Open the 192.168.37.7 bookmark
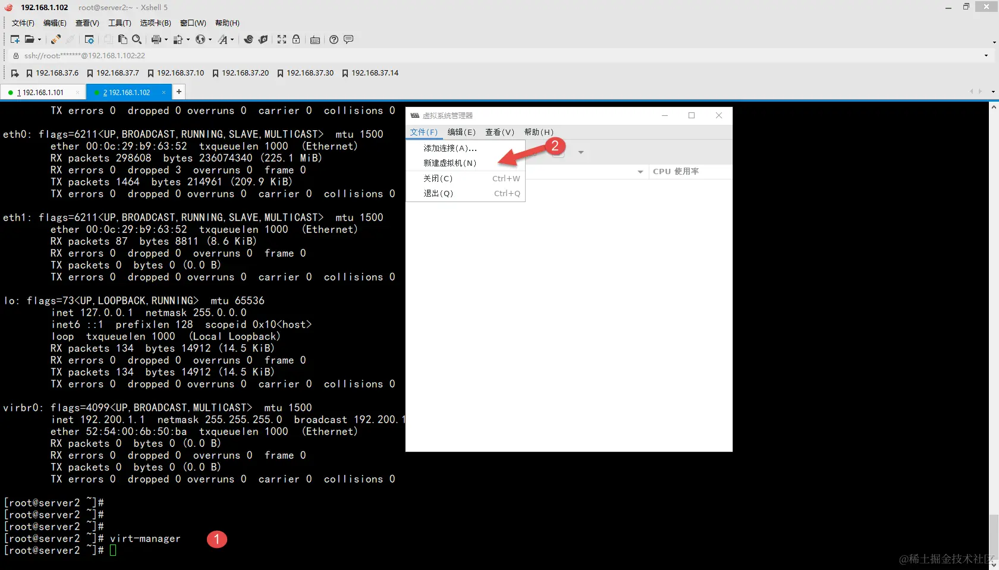This screenshot has width=999, height=570. point(113,73)
